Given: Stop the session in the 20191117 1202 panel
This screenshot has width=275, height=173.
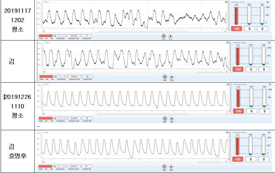Looking at the screenshot, I should (170, 36).
